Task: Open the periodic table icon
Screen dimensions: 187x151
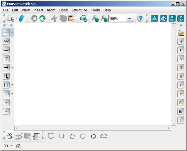Action: tap(181, 32)
